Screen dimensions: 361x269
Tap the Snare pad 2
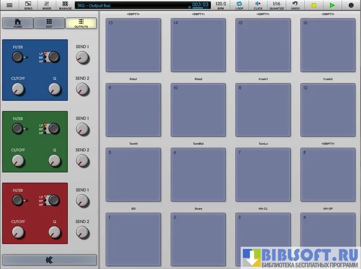198,240
